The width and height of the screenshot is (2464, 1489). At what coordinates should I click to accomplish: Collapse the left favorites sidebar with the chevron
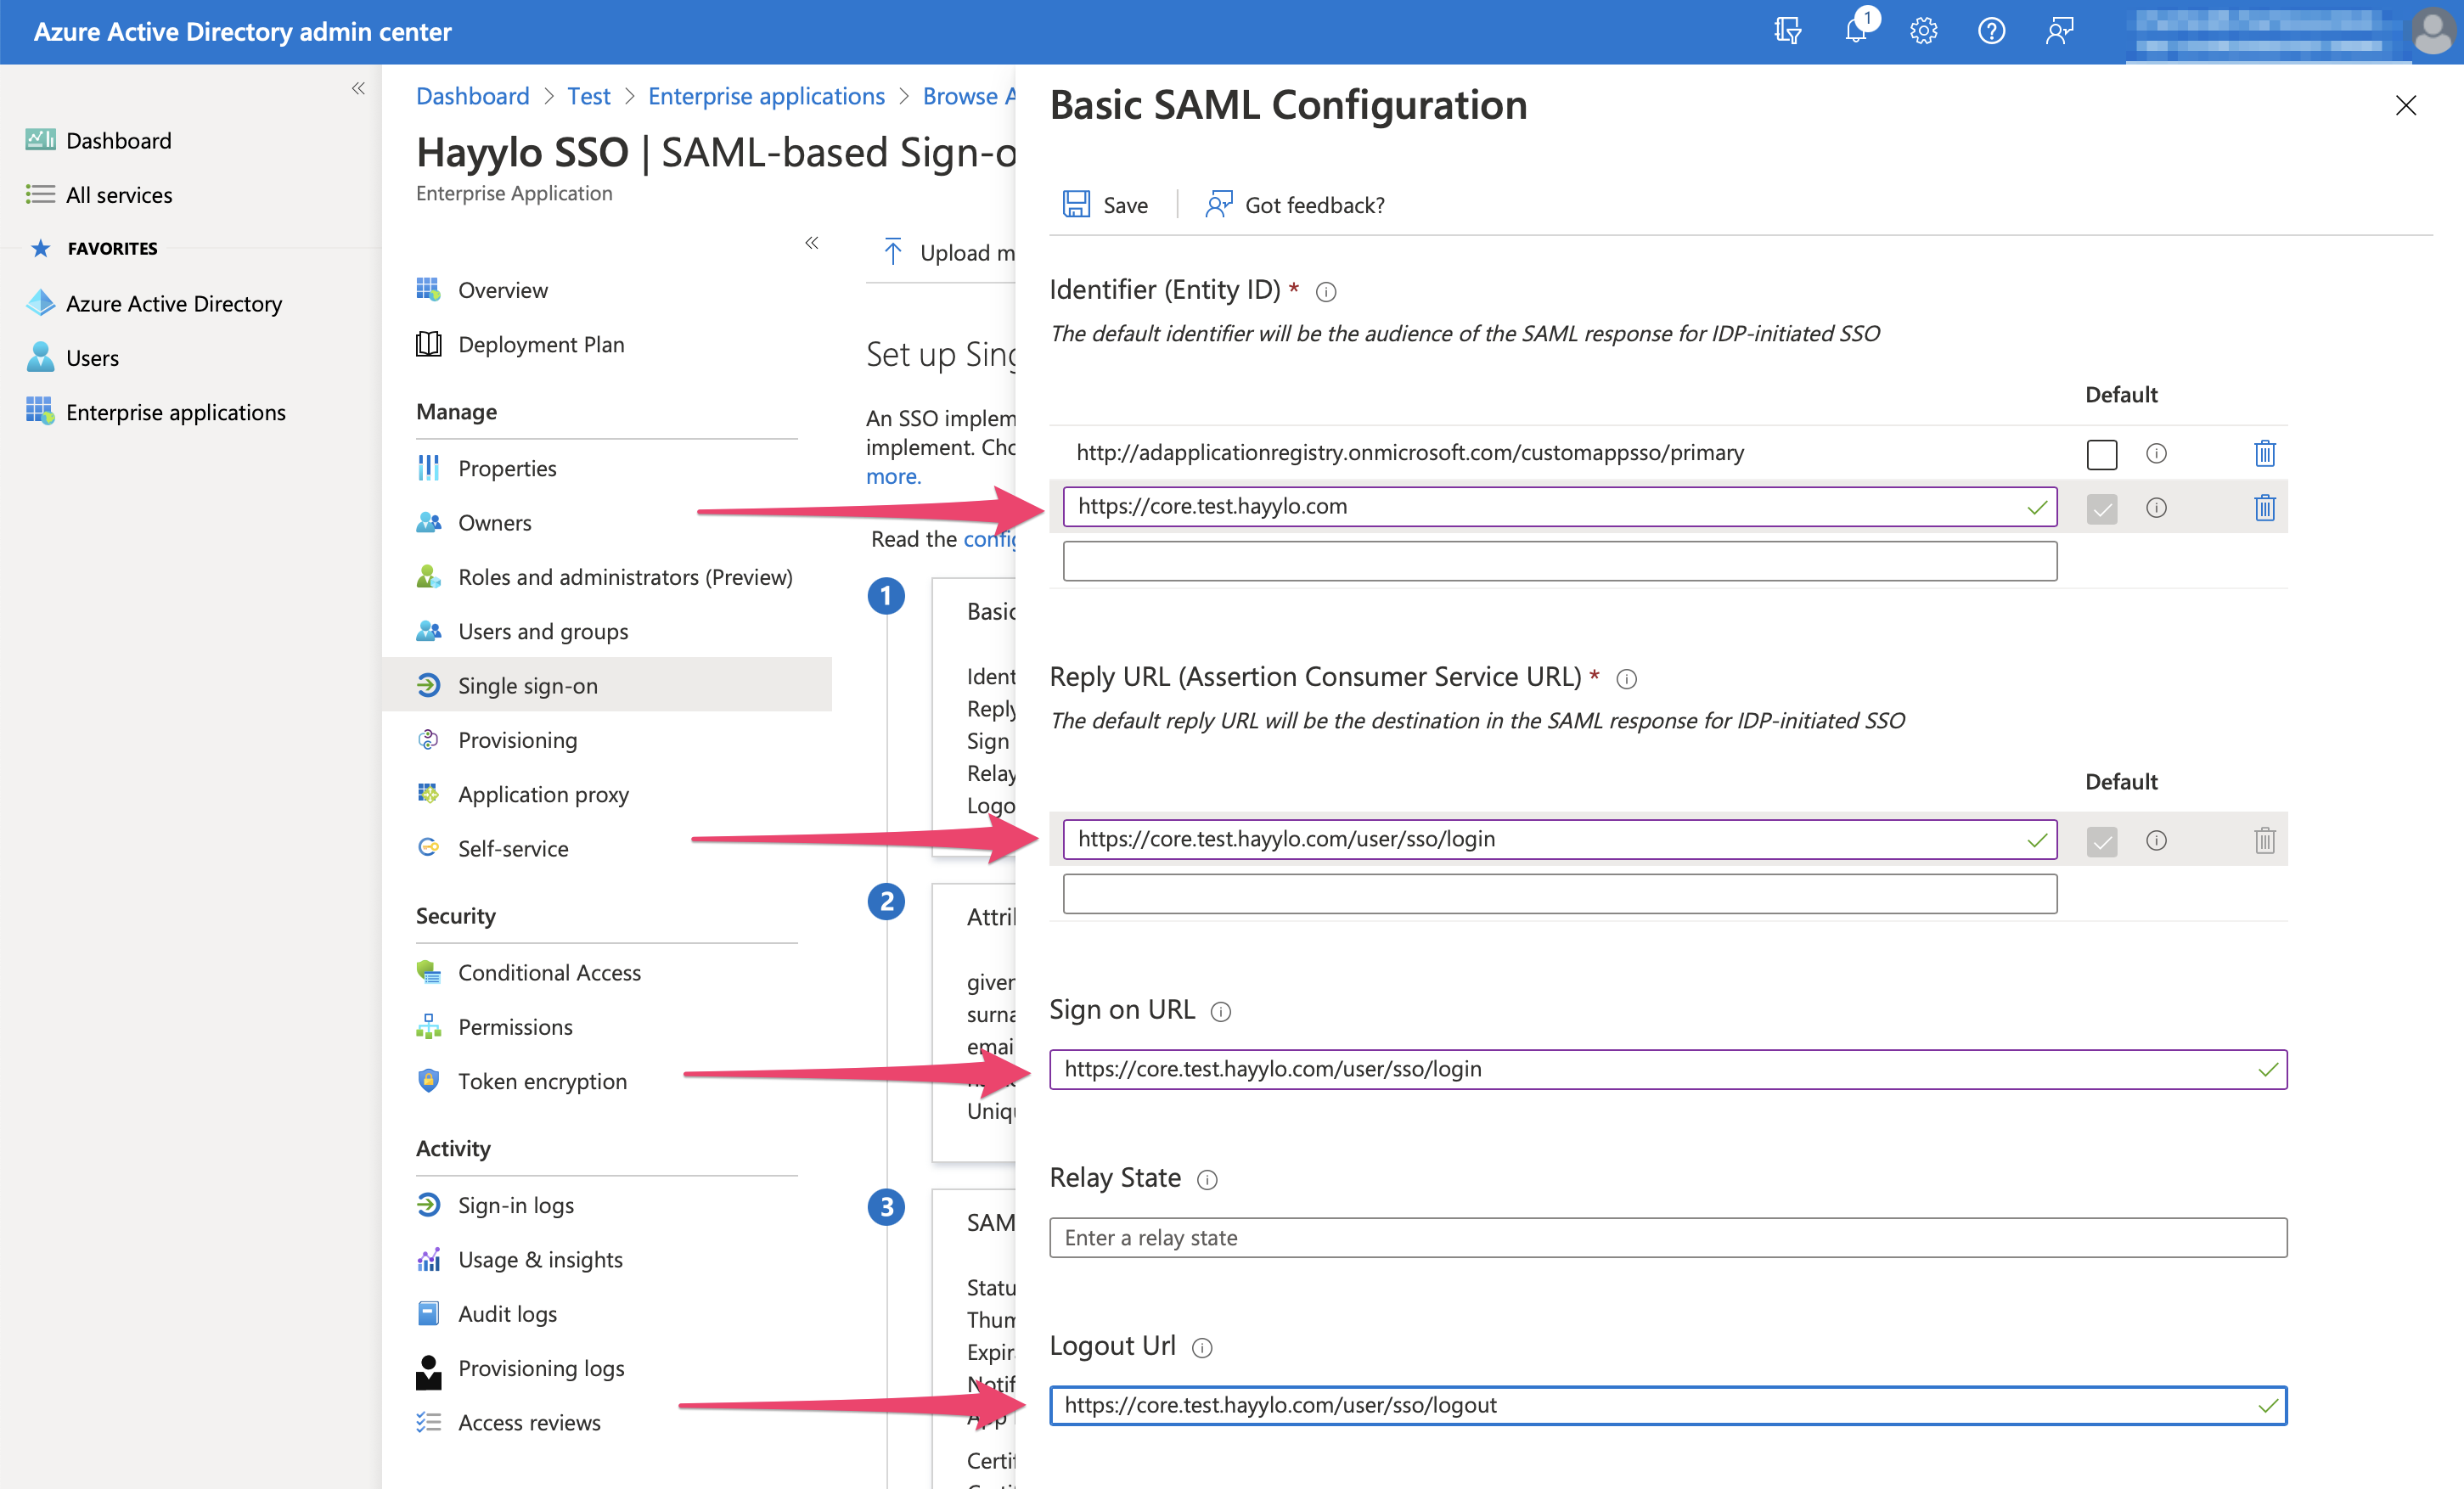[358, 89]
